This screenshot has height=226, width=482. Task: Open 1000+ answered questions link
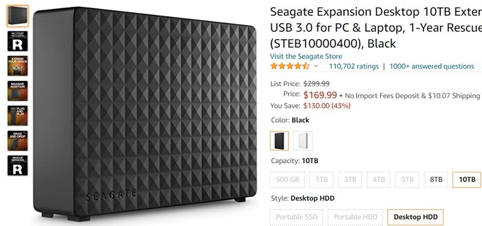point(431,66)
